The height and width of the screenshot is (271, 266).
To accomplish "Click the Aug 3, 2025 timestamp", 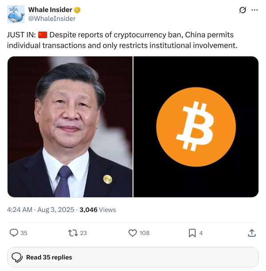I will 56,210.
